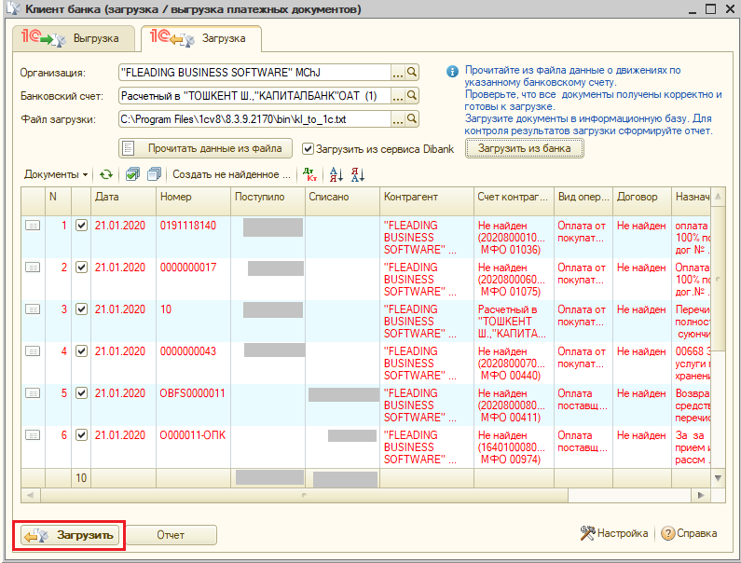Click Прочитать данные из файла button
This screenshot has width=741, height=563.
click(206, 148)
